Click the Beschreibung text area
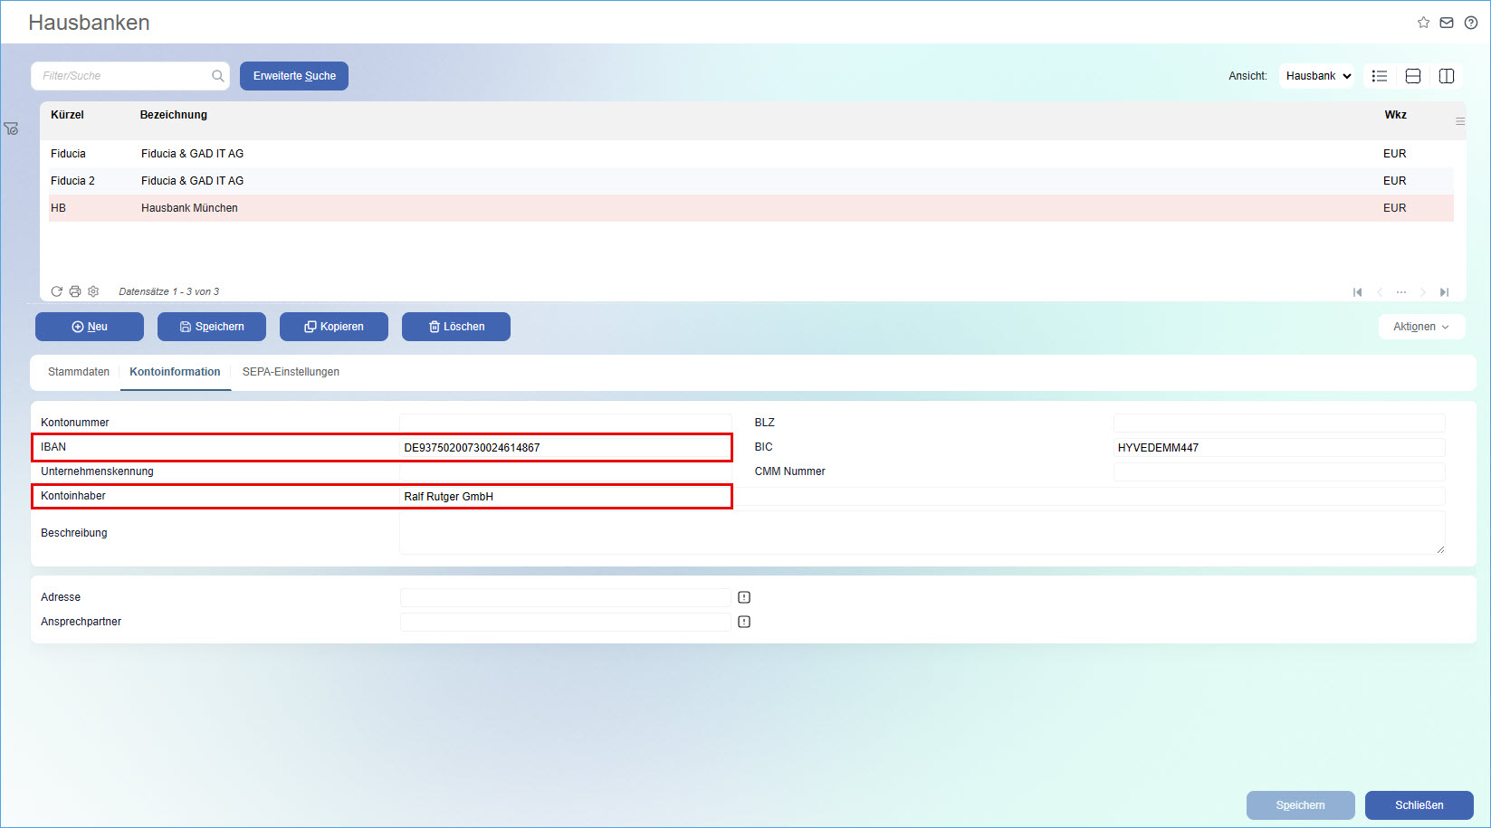This screenshot has width=1491, height=828. [922, 533]
